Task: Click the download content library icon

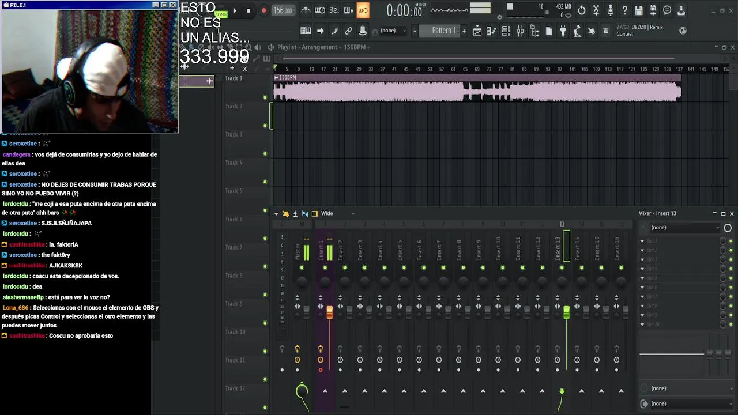Action: pyautogui.click(x=681, y=10)
